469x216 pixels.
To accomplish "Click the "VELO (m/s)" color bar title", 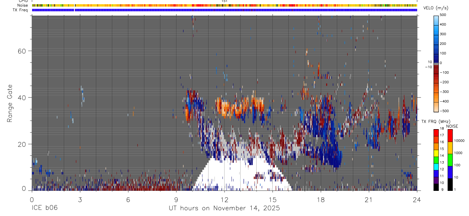I will point(436,8).
